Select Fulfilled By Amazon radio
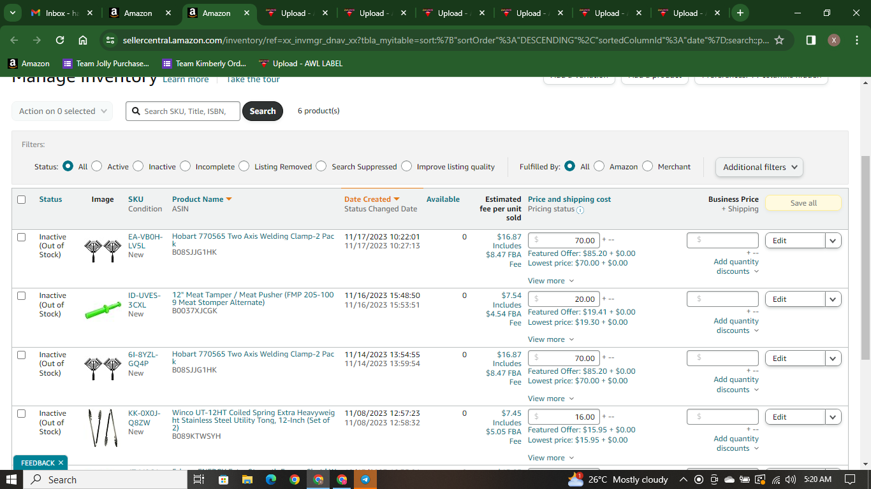The height and width of the screenshot is (489, 871). click(x=599, y=166)
